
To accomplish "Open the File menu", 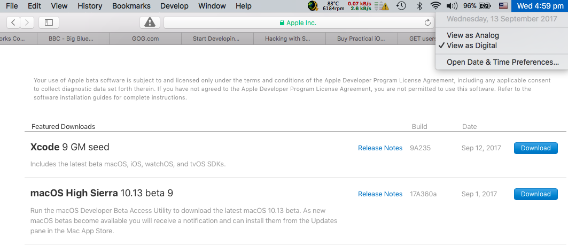I will pos(12,6).
